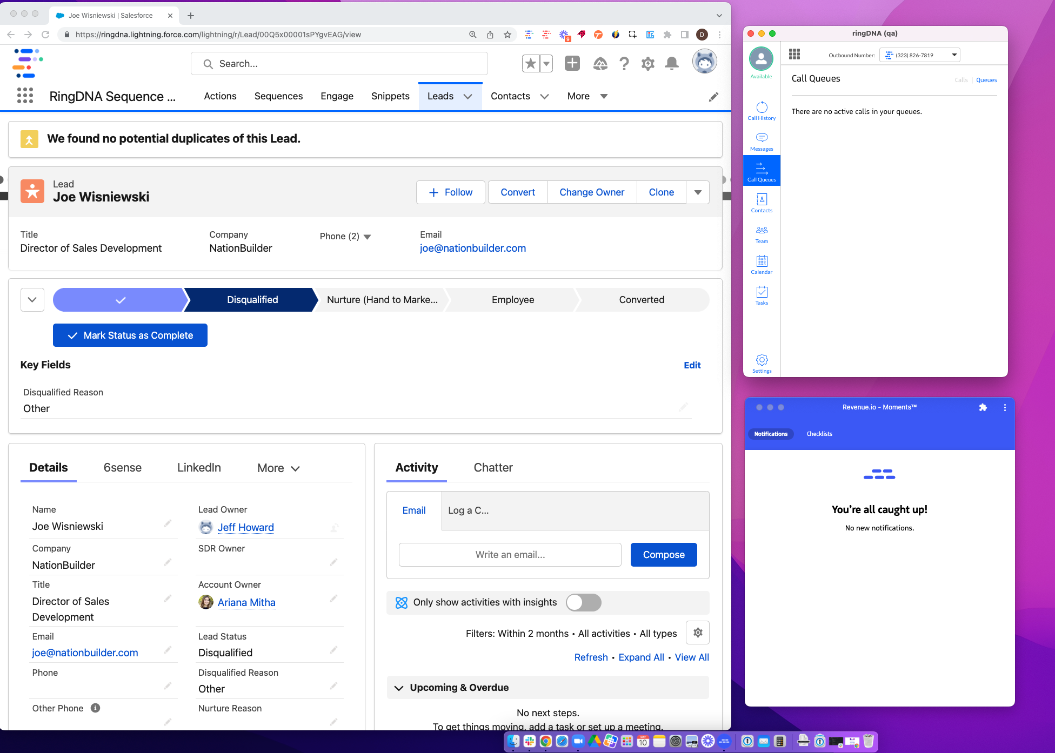Open the favorites list dropdown arrow
Image resolution: width=1055 pixels, height=753 pixels.
coord(546,64)
